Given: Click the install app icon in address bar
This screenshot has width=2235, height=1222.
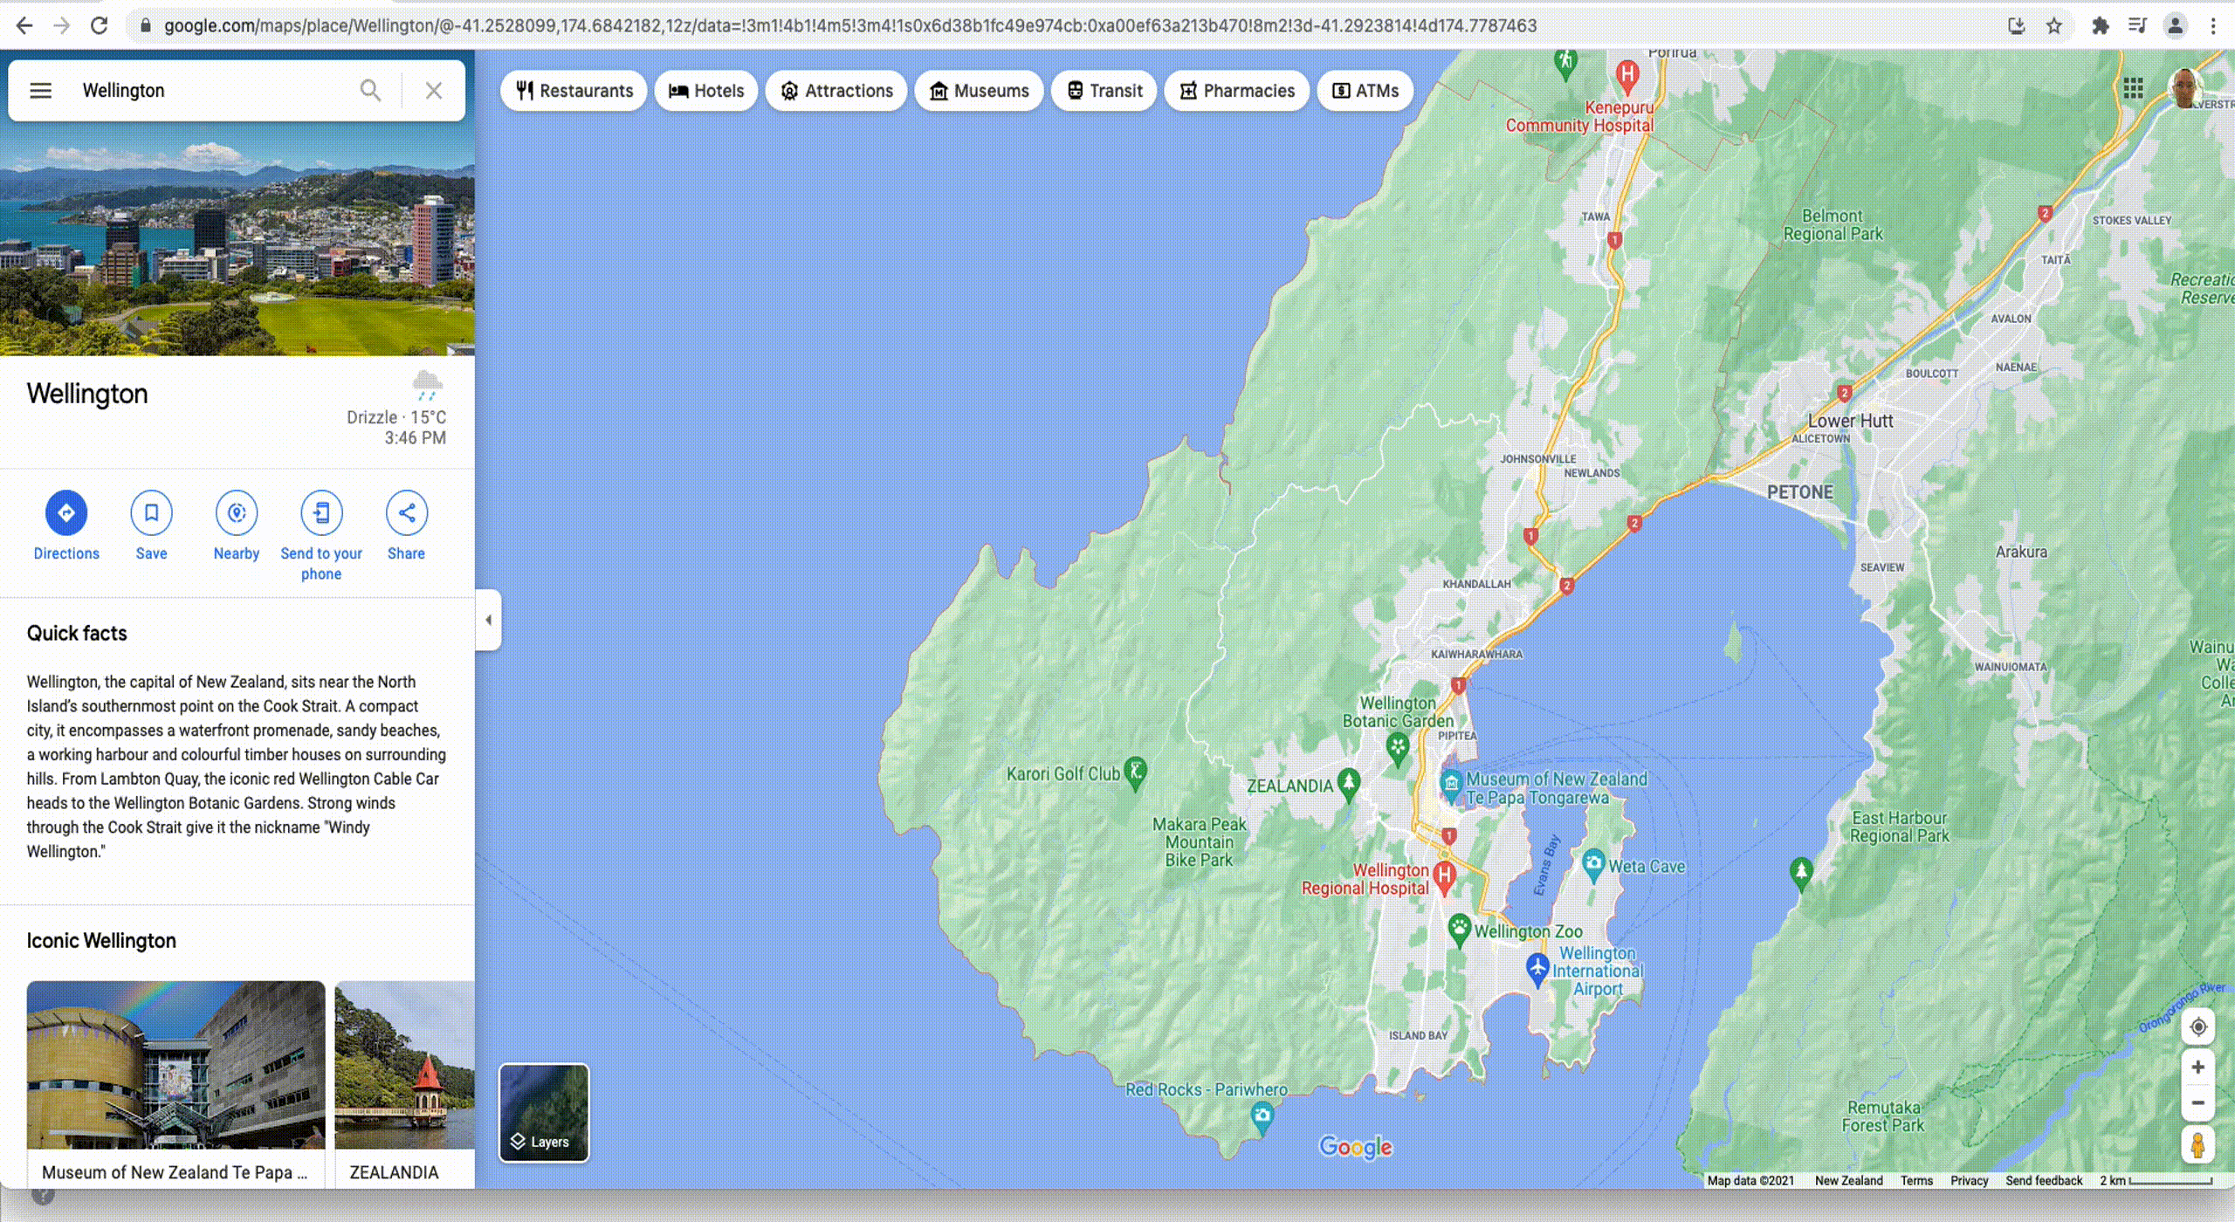Looking at the screenshot, I should (2016, 25).
